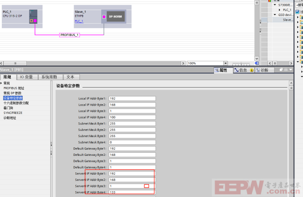Click the Local IP Addr Byte4 field
The image size is (303, 197).
click(x=132, y=117)
